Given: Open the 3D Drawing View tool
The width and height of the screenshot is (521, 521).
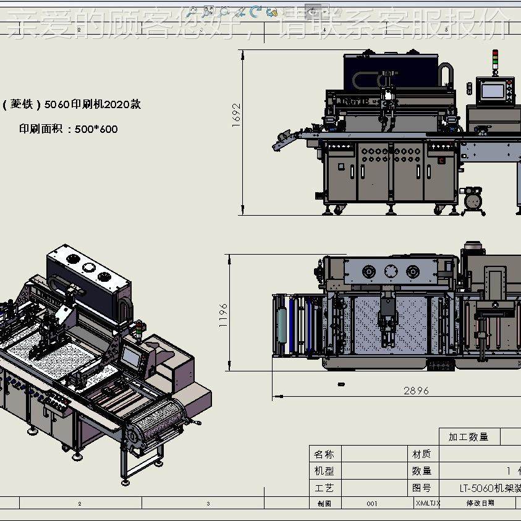Looking at the screenshot, I should click(x=272, y=12).
